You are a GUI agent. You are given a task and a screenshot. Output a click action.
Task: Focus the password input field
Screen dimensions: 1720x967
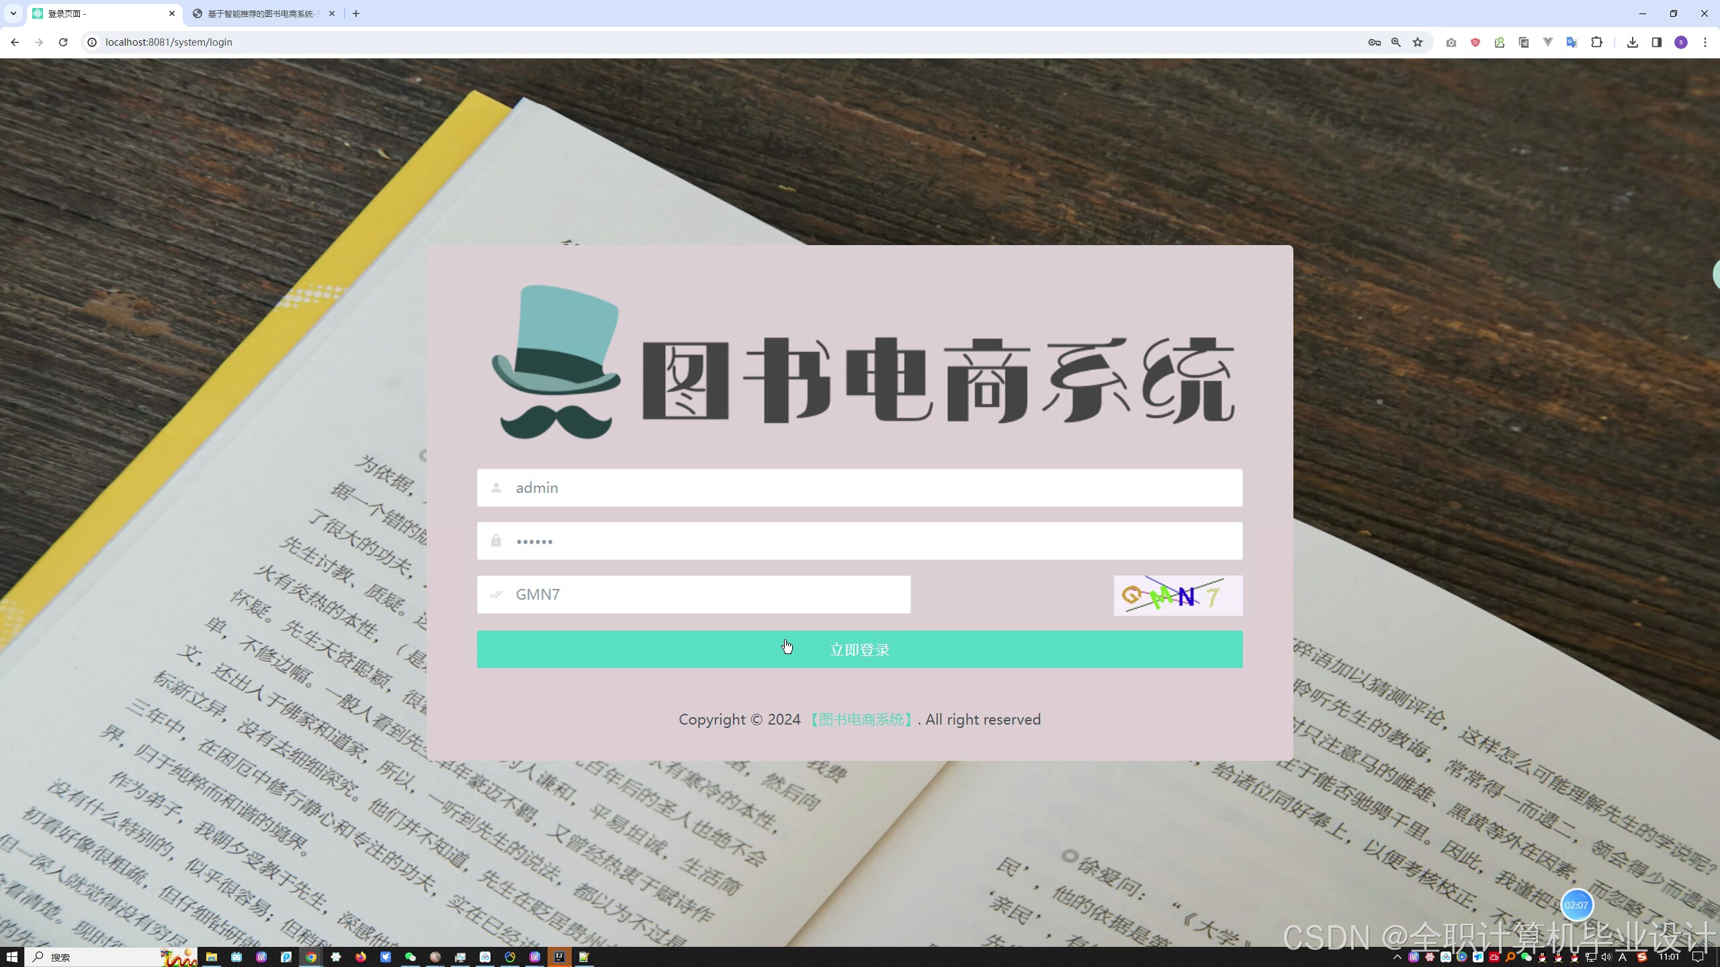click(859, 541)
